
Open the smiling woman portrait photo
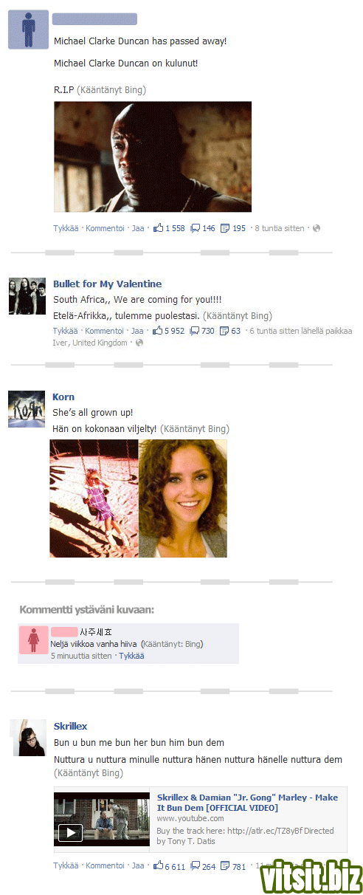point(183,498)
